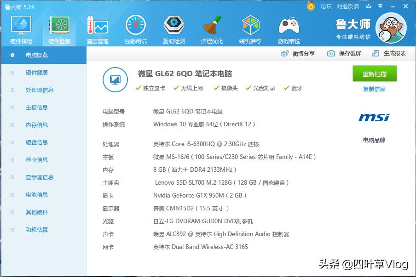Click the 复制信息 copy link
Image resolution: width=416 pixels, height=277 pixels.
coord(375,88)
